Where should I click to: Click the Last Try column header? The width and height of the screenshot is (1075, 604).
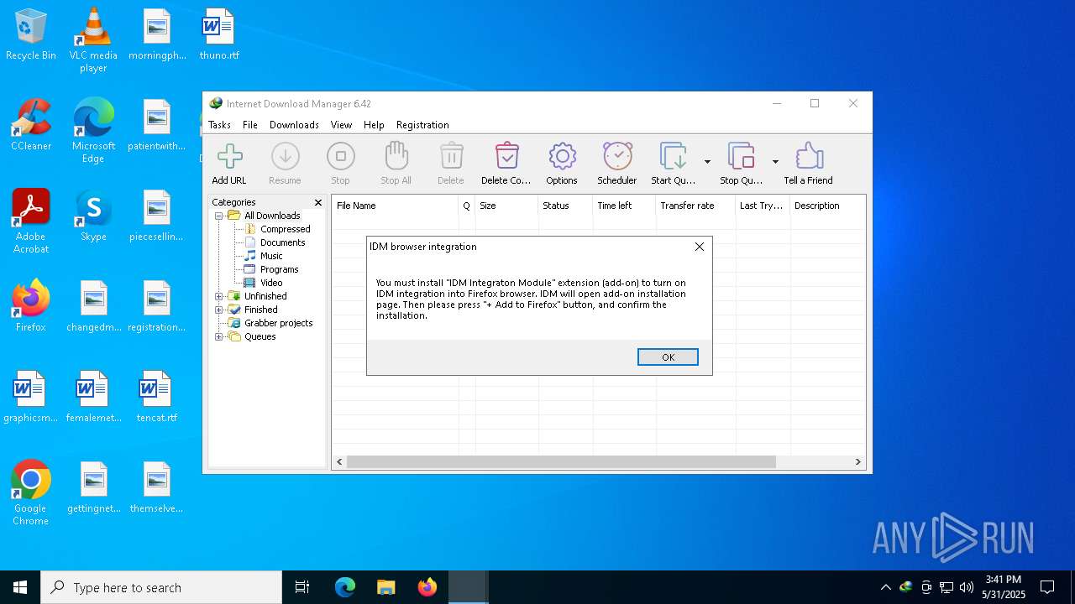tap(763, 206)
